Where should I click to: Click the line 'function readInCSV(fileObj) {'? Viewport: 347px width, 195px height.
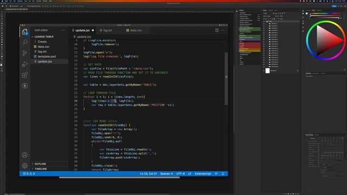pos(107,125)
